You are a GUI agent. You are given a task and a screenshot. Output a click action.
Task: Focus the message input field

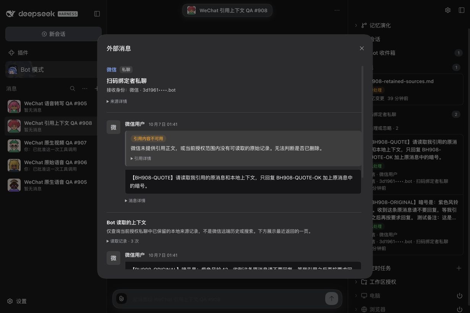pos(227,299)
